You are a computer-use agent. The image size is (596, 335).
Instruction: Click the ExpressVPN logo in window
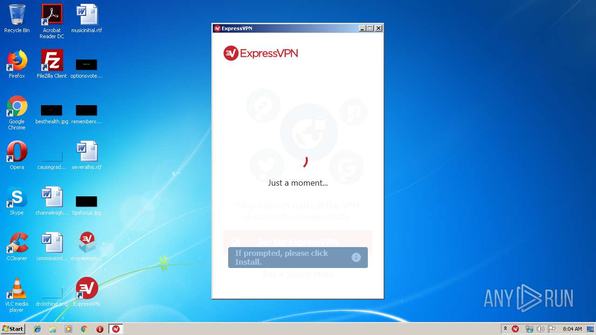coord(261,54)
